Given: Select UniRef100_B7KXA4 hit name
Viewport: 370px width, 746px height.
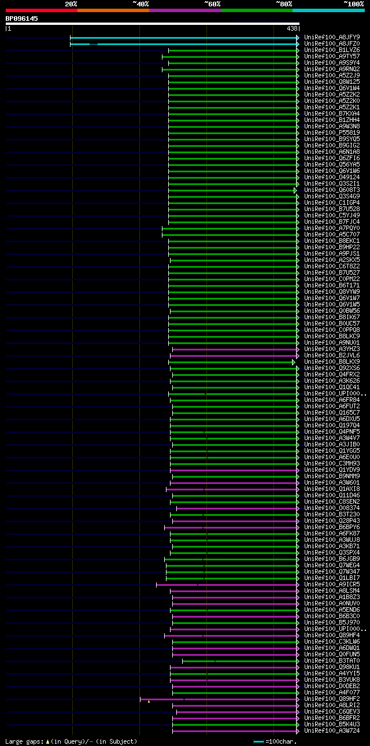Looking at the screenshot, I should pos(332,114).
